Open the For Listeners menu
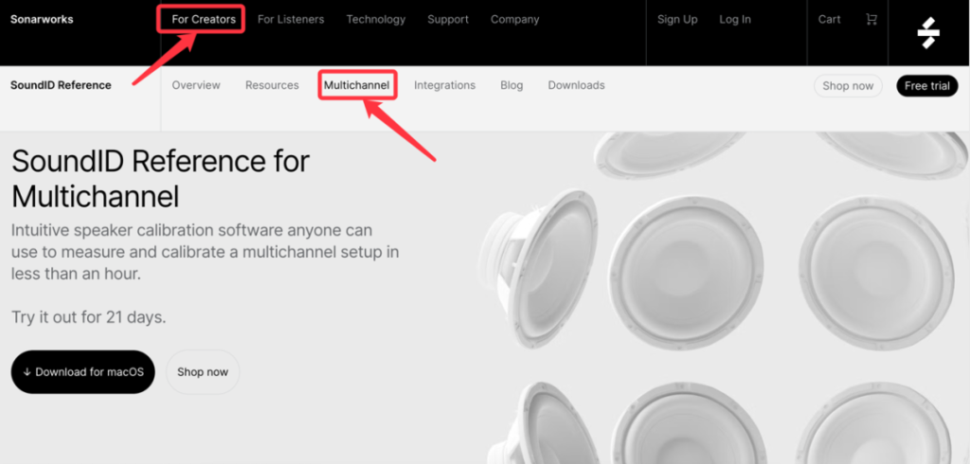This screenshot has width=970, height=464. (291, 20)
